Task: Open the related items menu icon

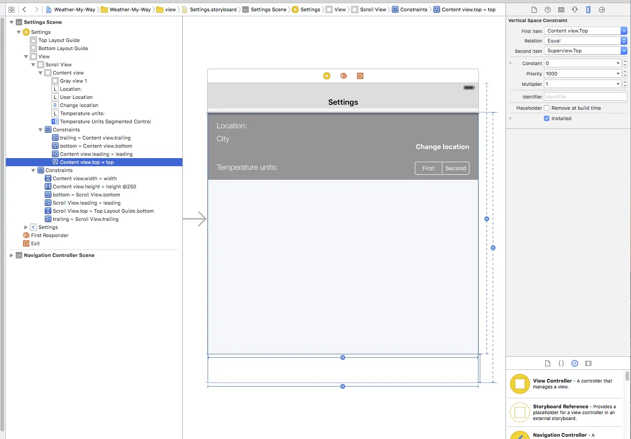Action: click(x=11, y=9)
